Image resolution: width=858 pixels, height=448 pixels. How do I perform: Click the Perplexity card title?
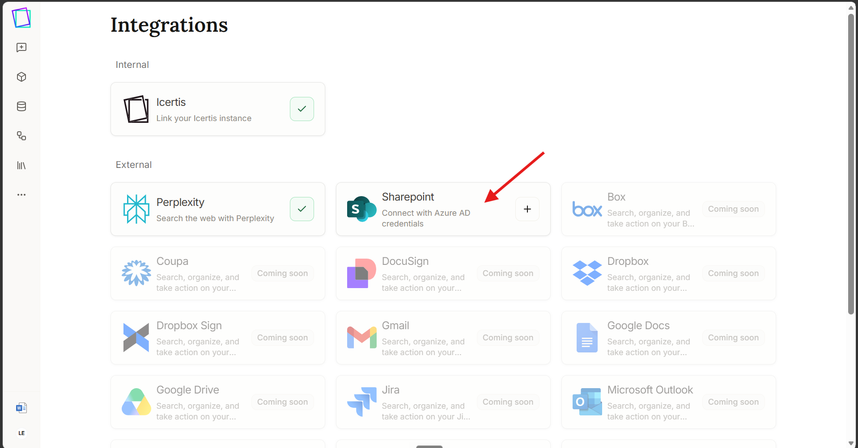coord(180,202)
